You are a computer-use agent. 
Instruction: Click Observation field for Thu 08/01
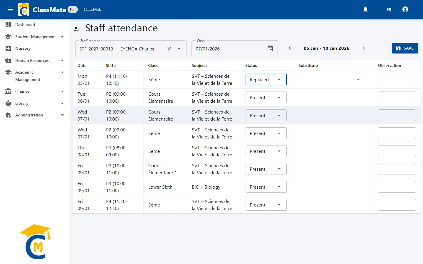click(x=397, y=151)
